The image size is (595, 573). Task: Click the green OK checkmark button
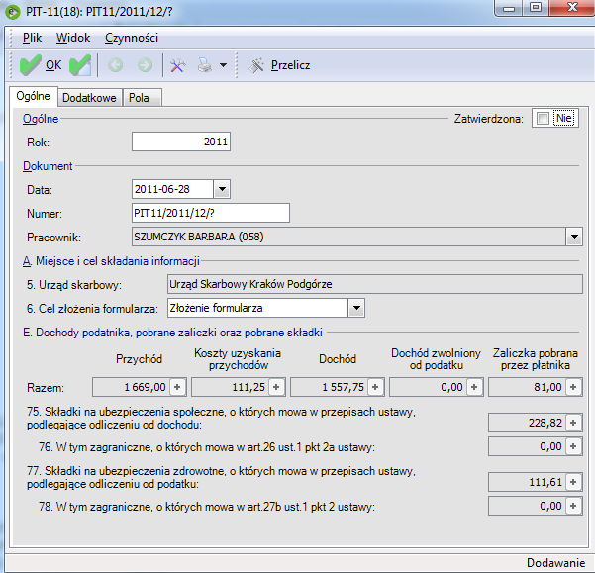coord(41,65)
